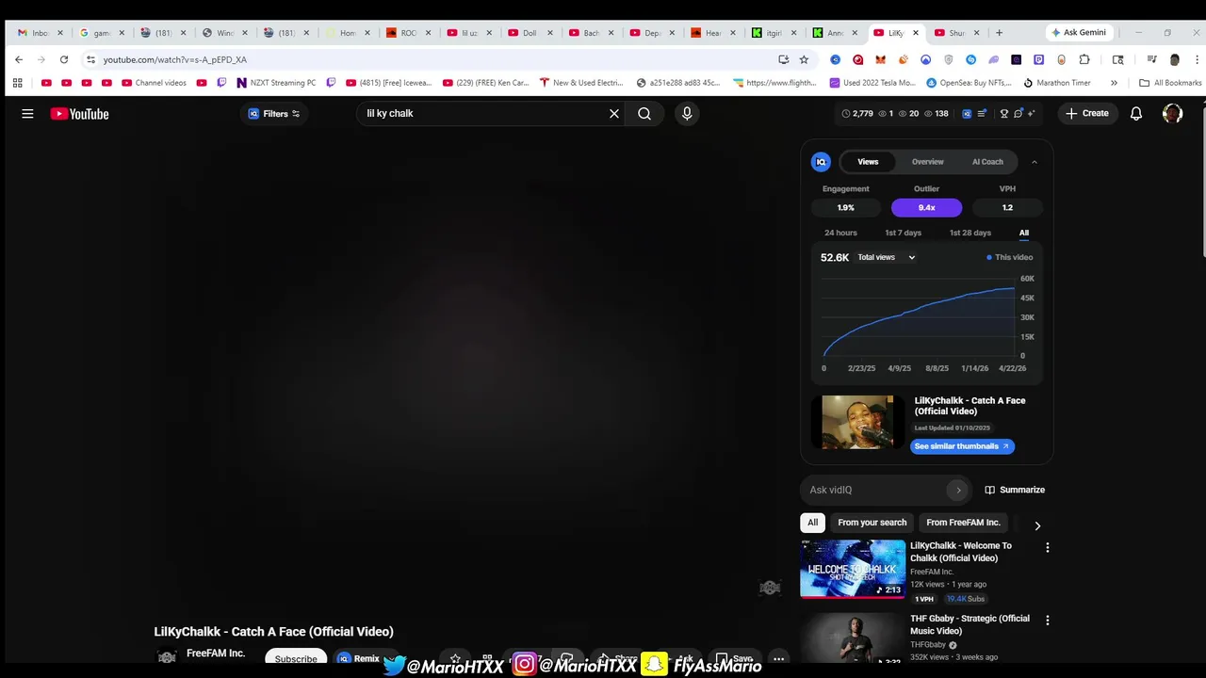This screenshot has width=1206, height=678.
Task: Switch to the Inbox Gmail tab
Action: (39, 32)
